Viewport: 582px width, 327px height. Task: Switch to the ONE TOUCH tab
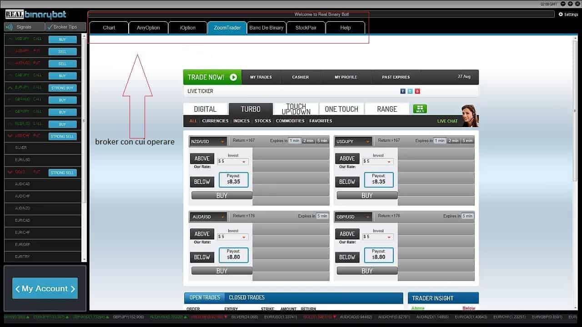coord(341,109)
